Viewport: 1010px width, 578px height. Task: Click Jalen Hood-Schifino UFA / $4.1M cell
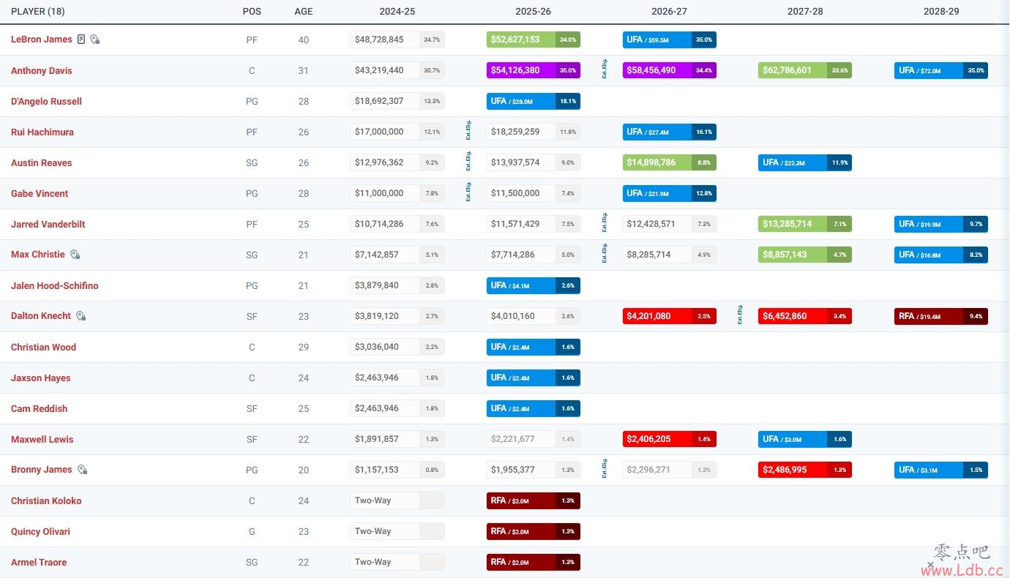[x=534, y=285]
